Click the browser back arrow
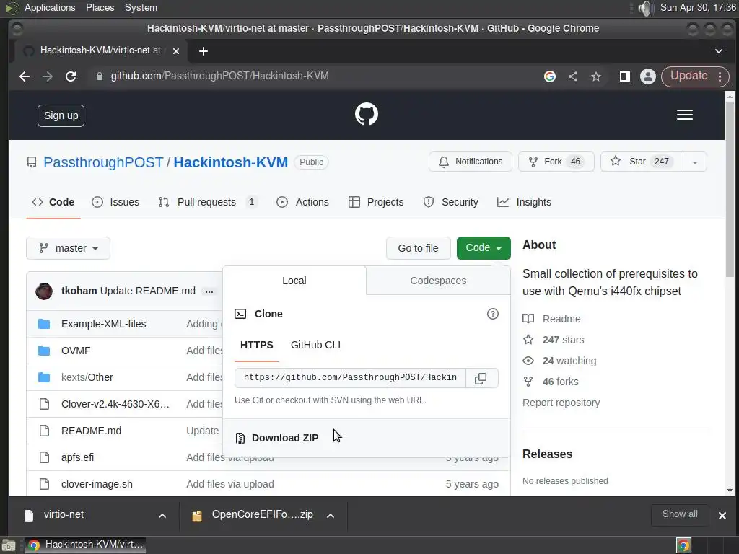739x554 pixels. 25,76
